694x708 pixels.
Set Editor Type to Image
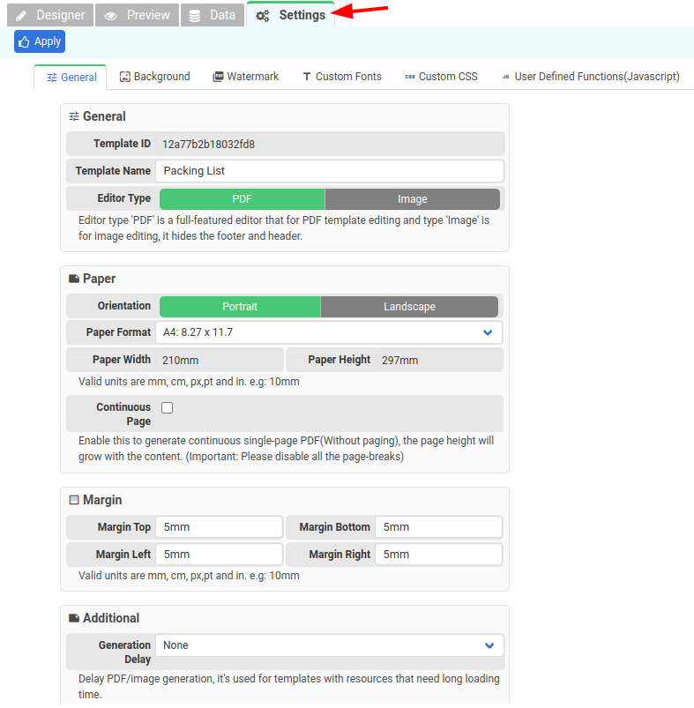click(412, 199)
